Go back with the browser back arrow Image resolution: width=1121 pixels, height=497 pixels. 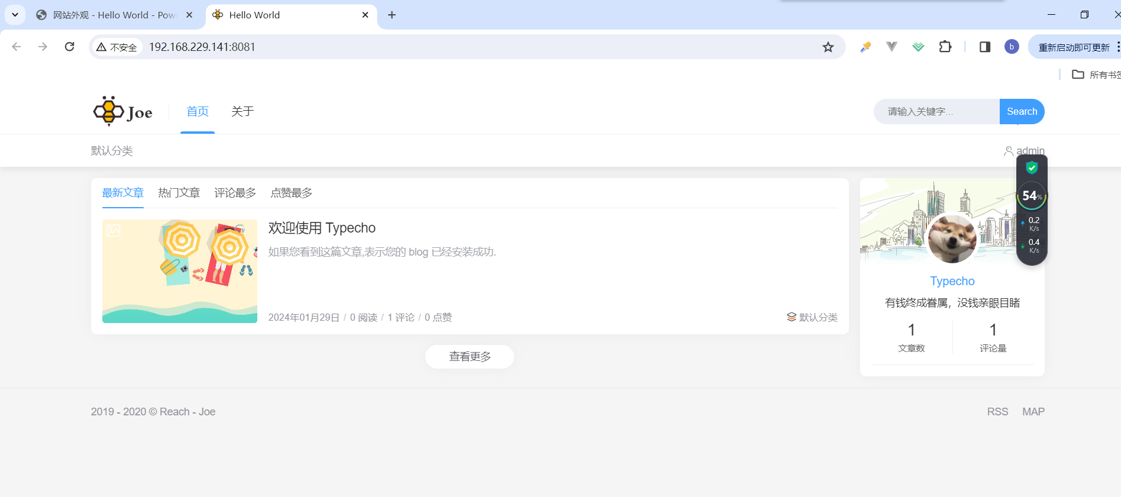tap(17, 47)
